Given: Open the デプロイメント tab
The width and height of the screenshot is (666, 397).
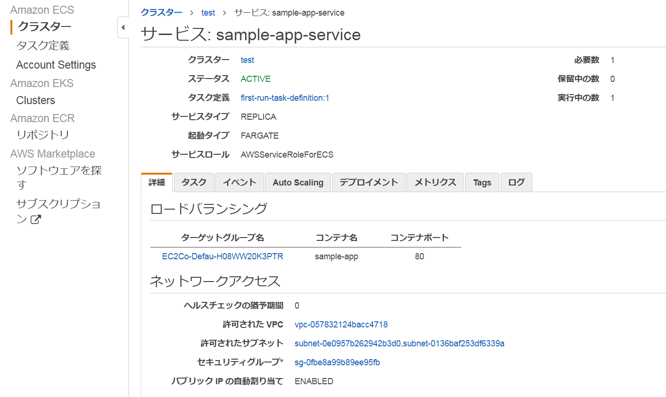Looking at the screenshot, I should pos(369,183).
